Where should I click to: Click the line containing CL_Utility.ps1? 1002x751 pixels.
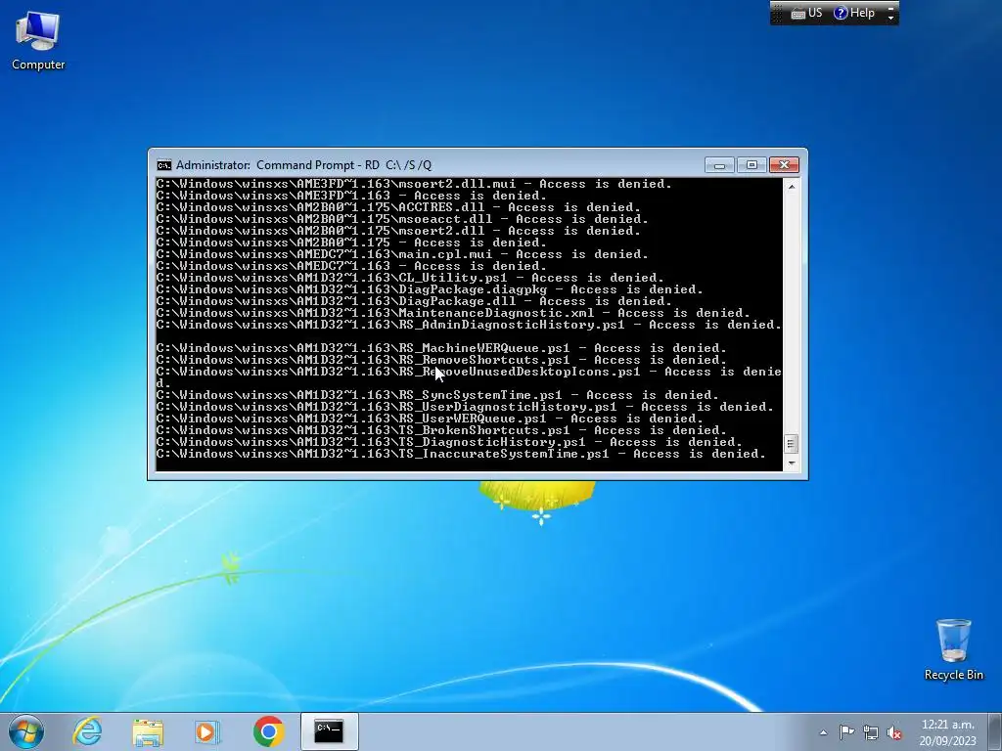410,278
